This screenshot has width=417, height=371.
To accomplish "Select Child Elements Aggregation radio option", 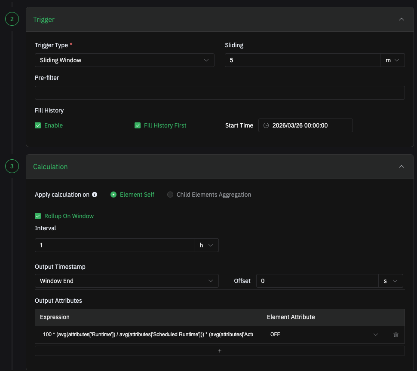I will click(170, 195).
